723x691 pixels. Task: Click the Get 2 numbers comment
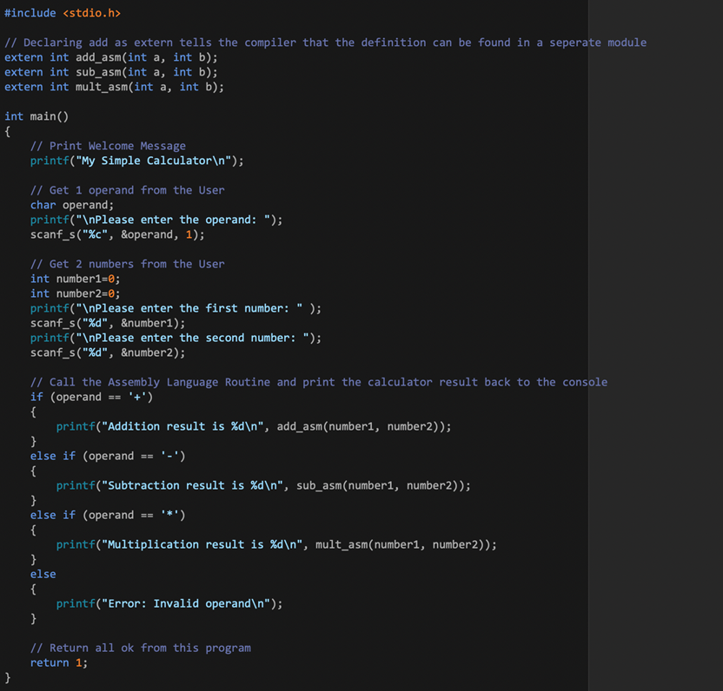pyautogui.click(x=128, y=264)
